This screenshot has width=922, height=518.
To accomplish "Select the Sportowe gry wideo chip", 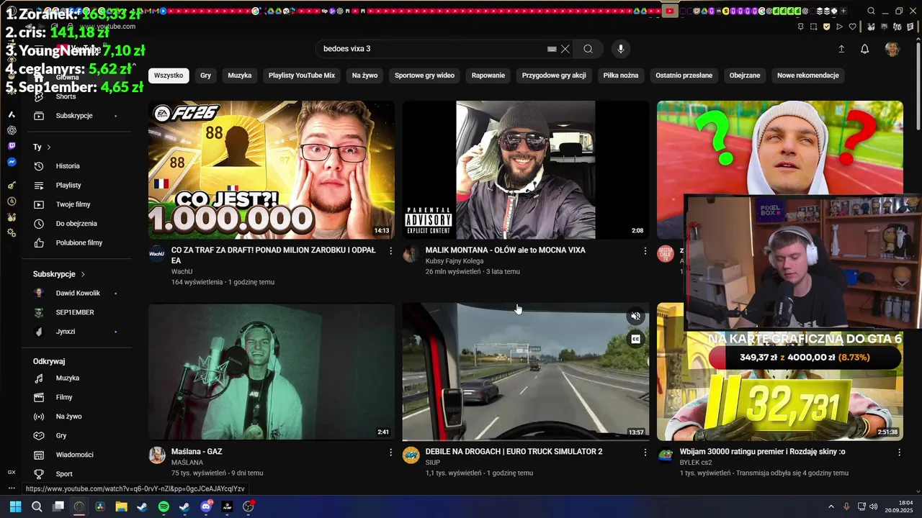I will click(x=425, y=76).
